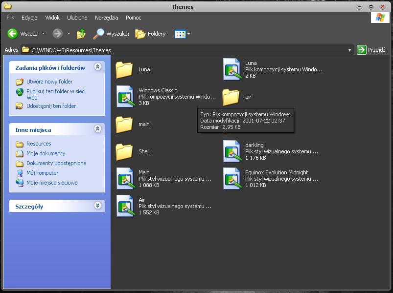The width and height of the screenshot is (393, 293).
Task: Click the new folder icon in sidebar
Action: [x=19, y=82]
